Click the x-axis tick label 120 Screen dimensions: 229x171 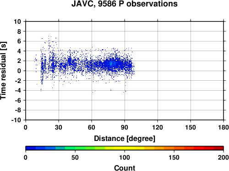[x=158, y=127]
